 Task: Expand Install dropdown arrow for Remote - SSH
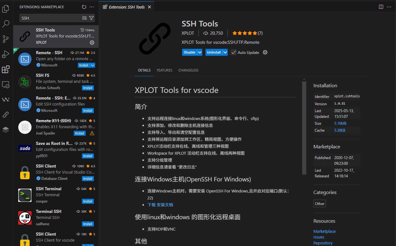click(92, 65)
